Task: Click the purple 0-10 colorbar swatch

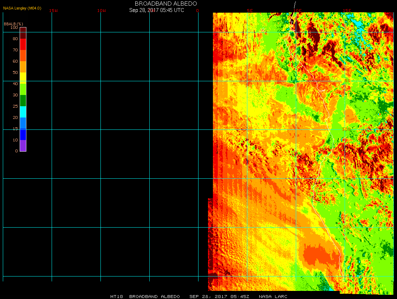Action: (23, 146)
